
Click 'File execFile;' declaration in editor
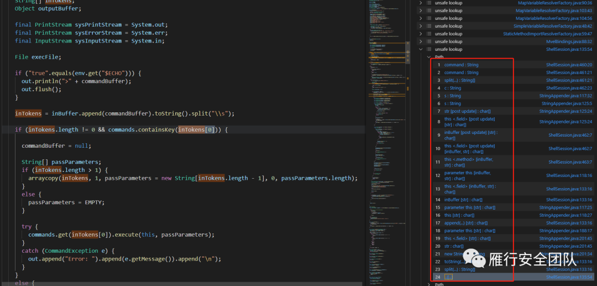pos(38,57)
